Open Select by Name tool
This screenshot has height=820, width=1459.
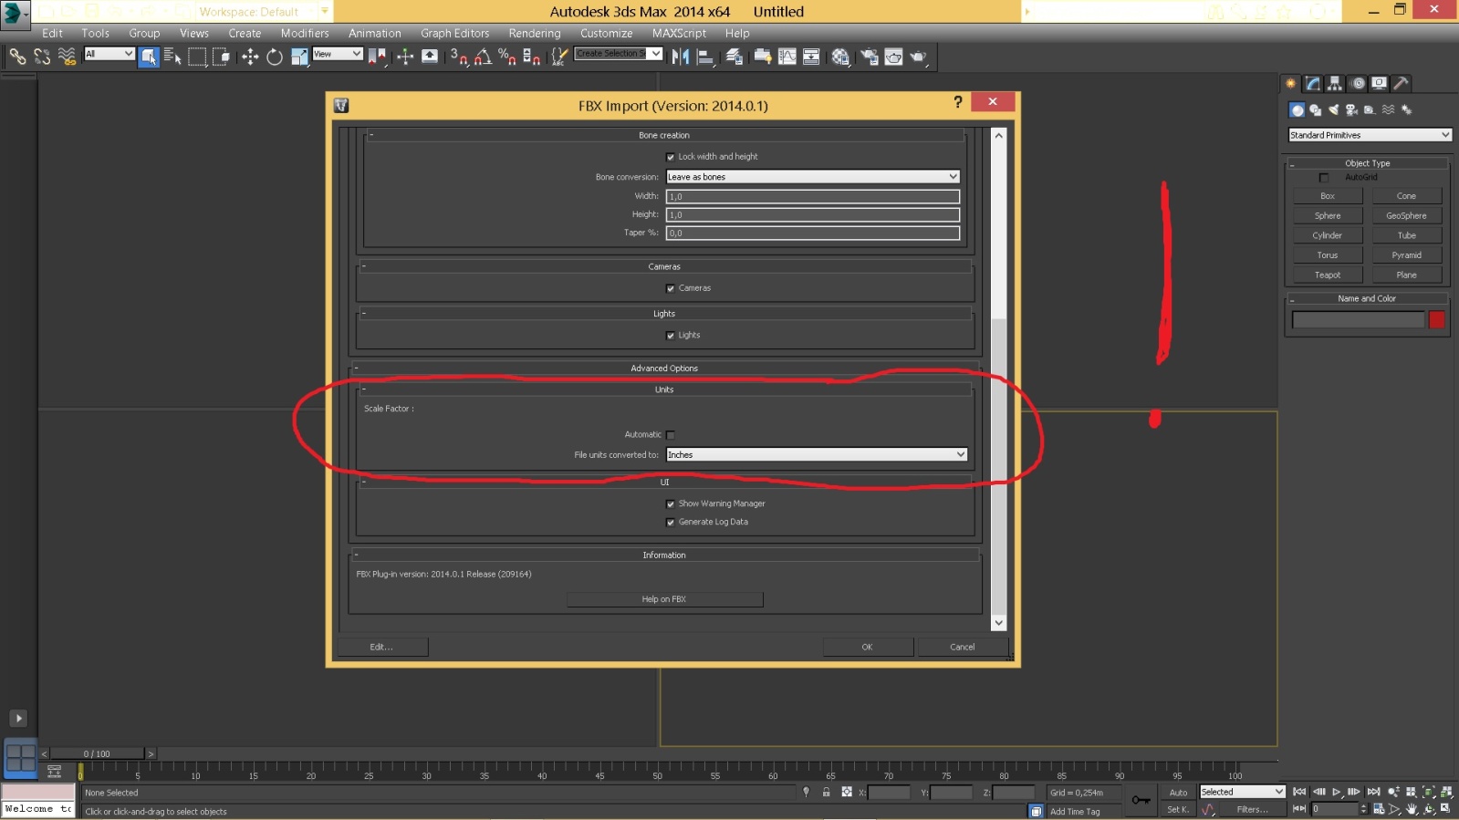pos(172,57)
